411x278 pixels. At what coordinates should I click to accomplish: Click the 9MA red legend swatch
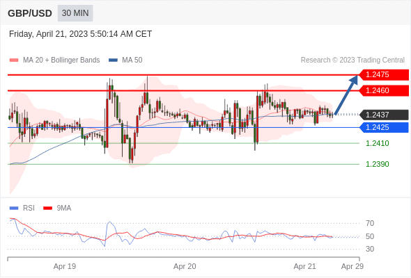click(x=47, y=208)
